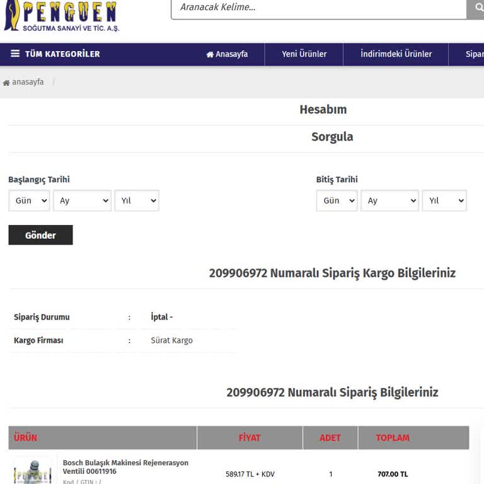
Task: Open the Bosch Bulaşık Makinesi product link
Action: click(125, 467)
